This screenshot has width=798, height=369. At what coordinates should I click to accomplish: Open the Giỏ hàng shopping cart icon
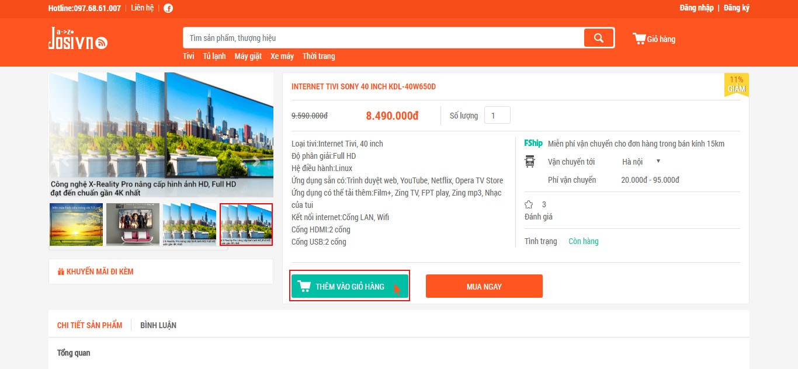(x=639, y=39)
